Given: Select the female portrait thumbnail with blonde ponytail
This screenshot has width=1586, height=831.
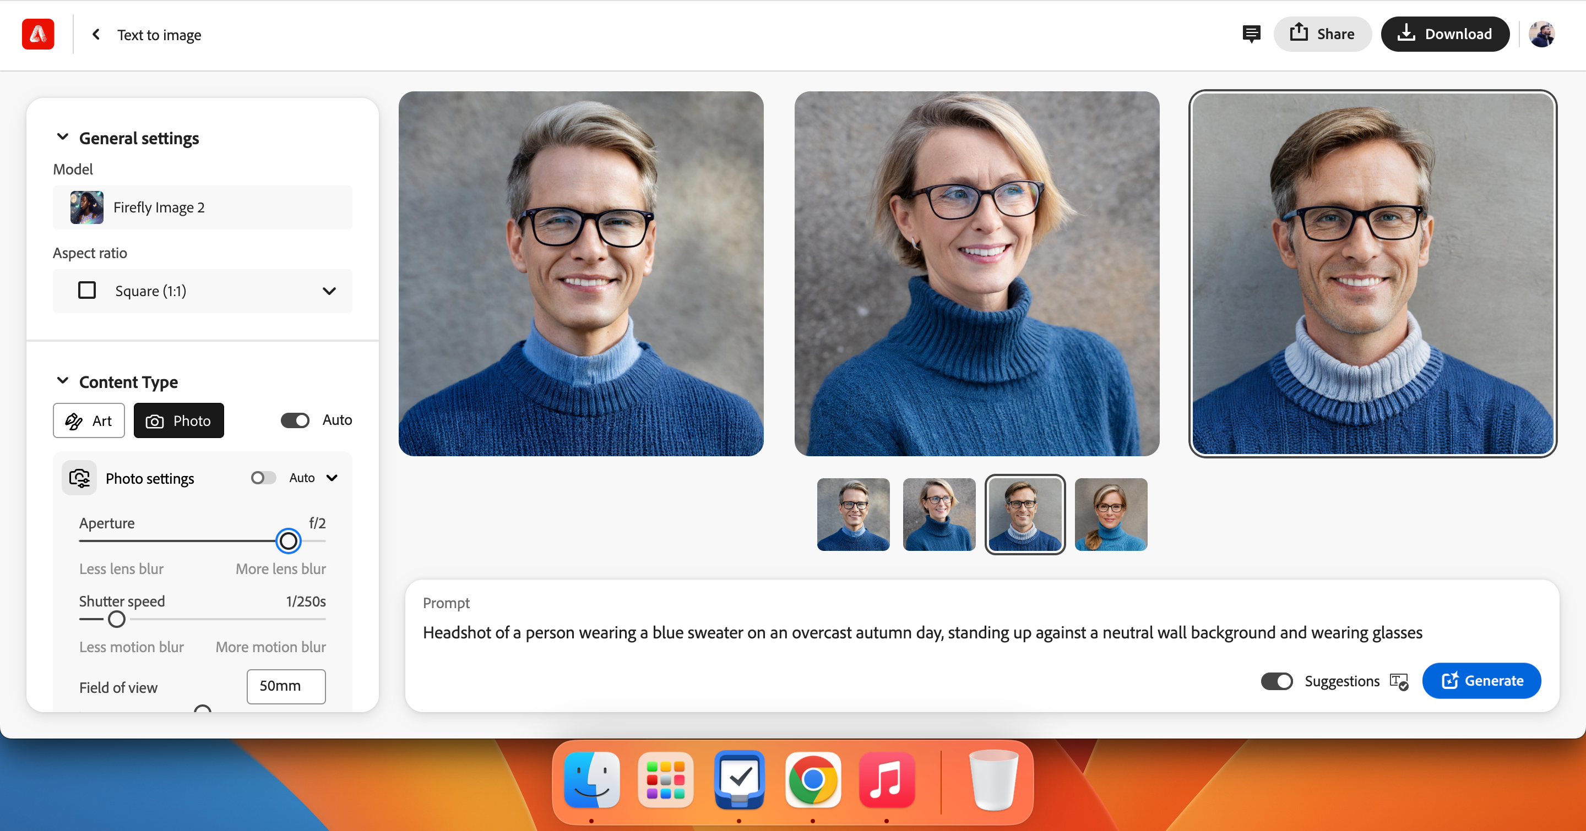Looking at the screenshot, I should (1110, 514).
